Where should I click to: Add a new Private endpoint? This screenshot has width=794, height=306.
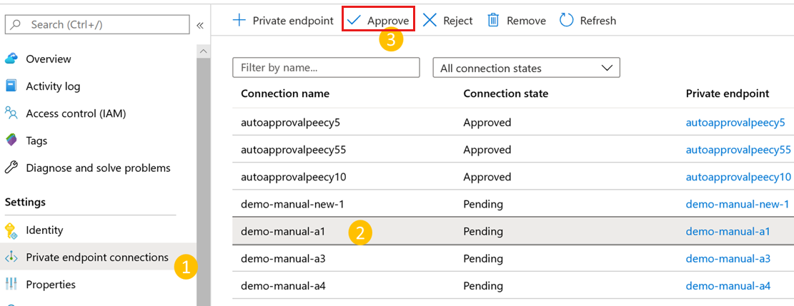tap(284, 21)
